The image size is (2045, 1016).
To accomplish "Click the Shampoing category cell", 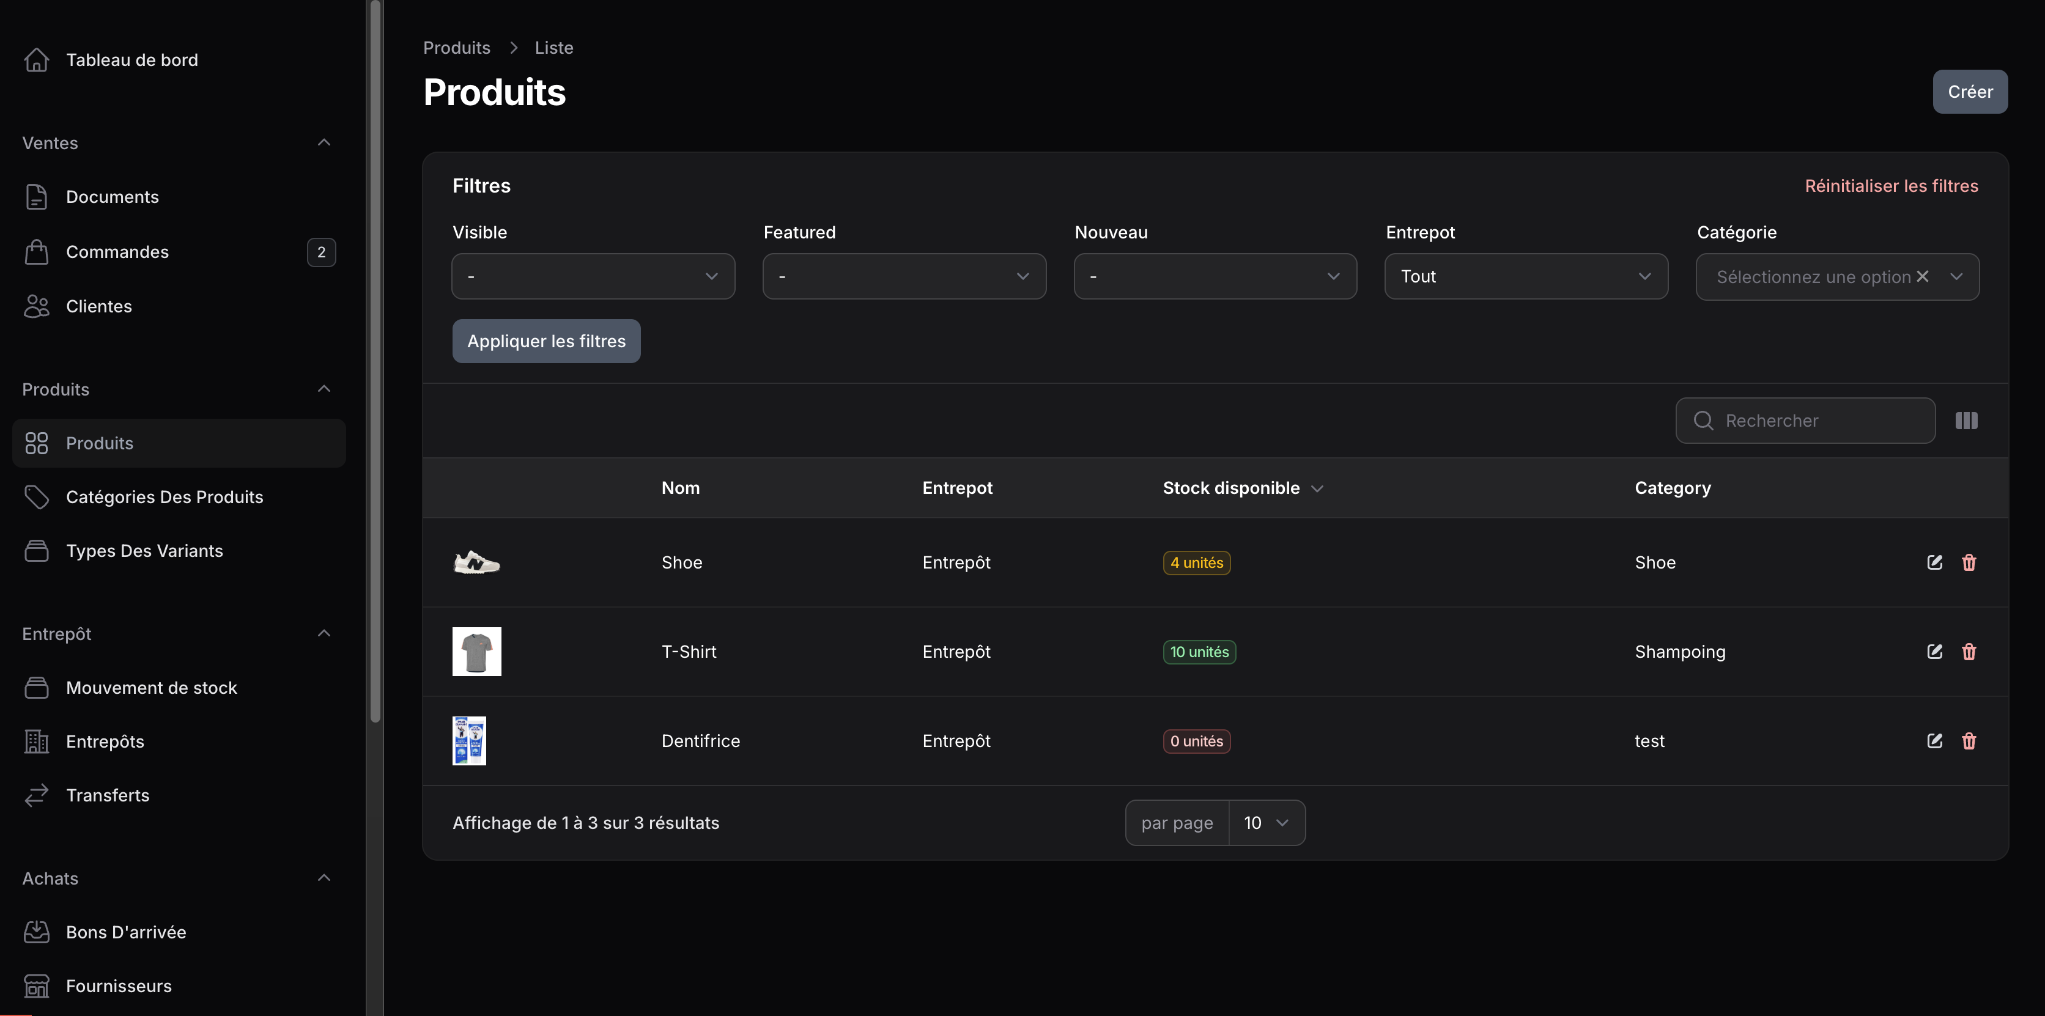I will [x=1680, y=652].
